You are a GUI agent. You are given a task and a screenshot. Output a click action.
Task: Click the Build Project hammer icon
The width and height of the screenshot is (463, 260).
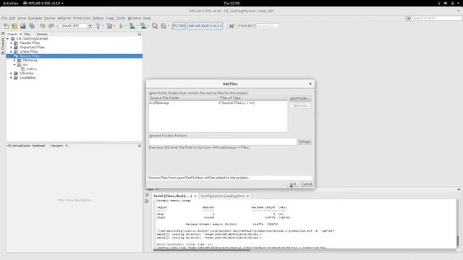(x=98, y=26)
